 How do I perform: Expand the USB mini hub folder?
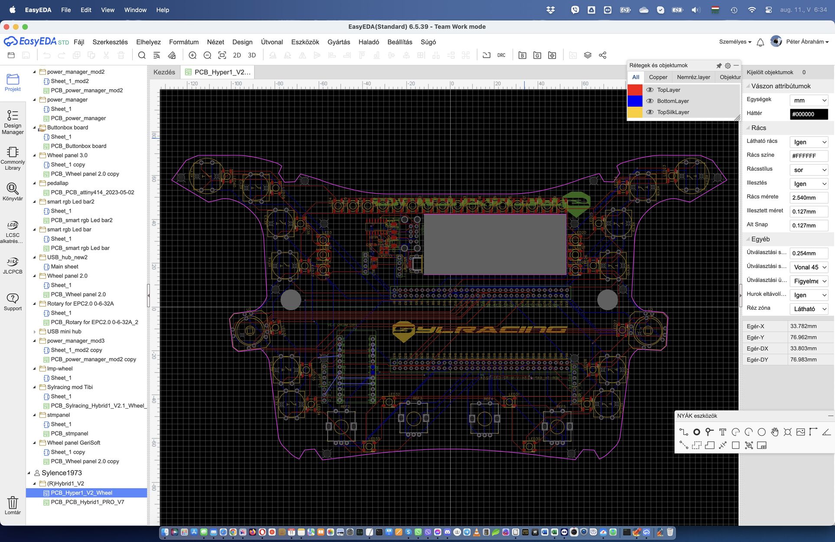(x=35, y=331)
